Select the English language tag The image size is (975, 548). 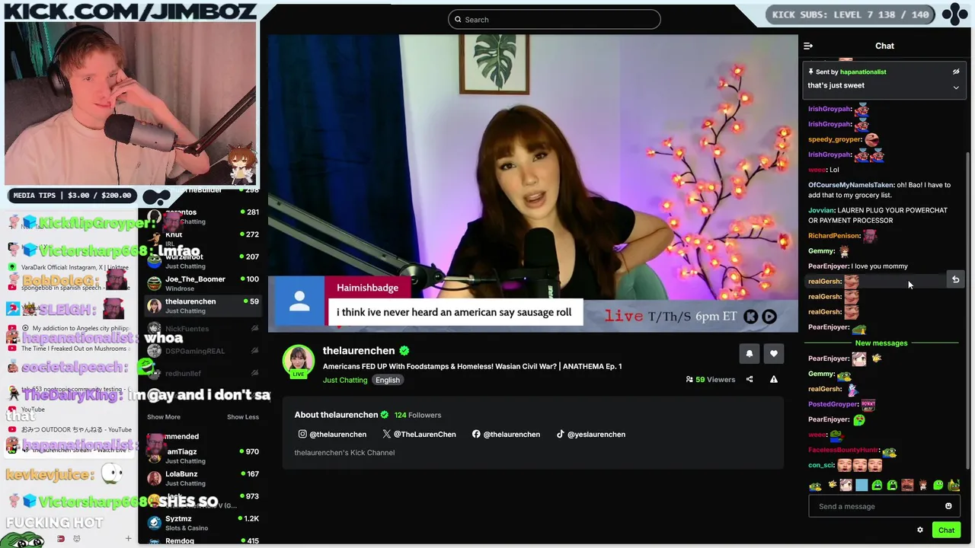(x=387, y=380)
